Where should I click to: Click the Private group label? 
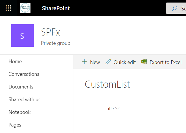click(x=56, y=43)
